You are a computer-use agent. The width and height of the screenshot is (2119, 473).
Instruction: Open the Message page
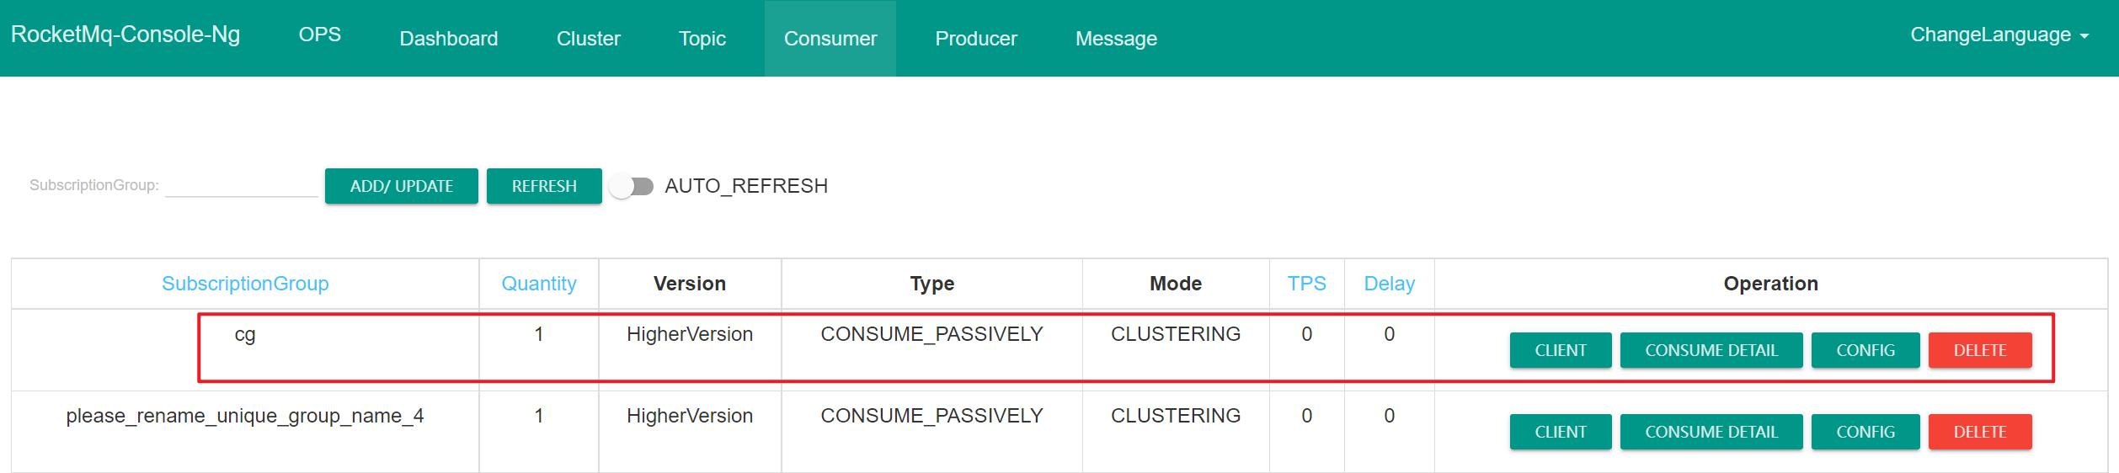click(1116, 39)
